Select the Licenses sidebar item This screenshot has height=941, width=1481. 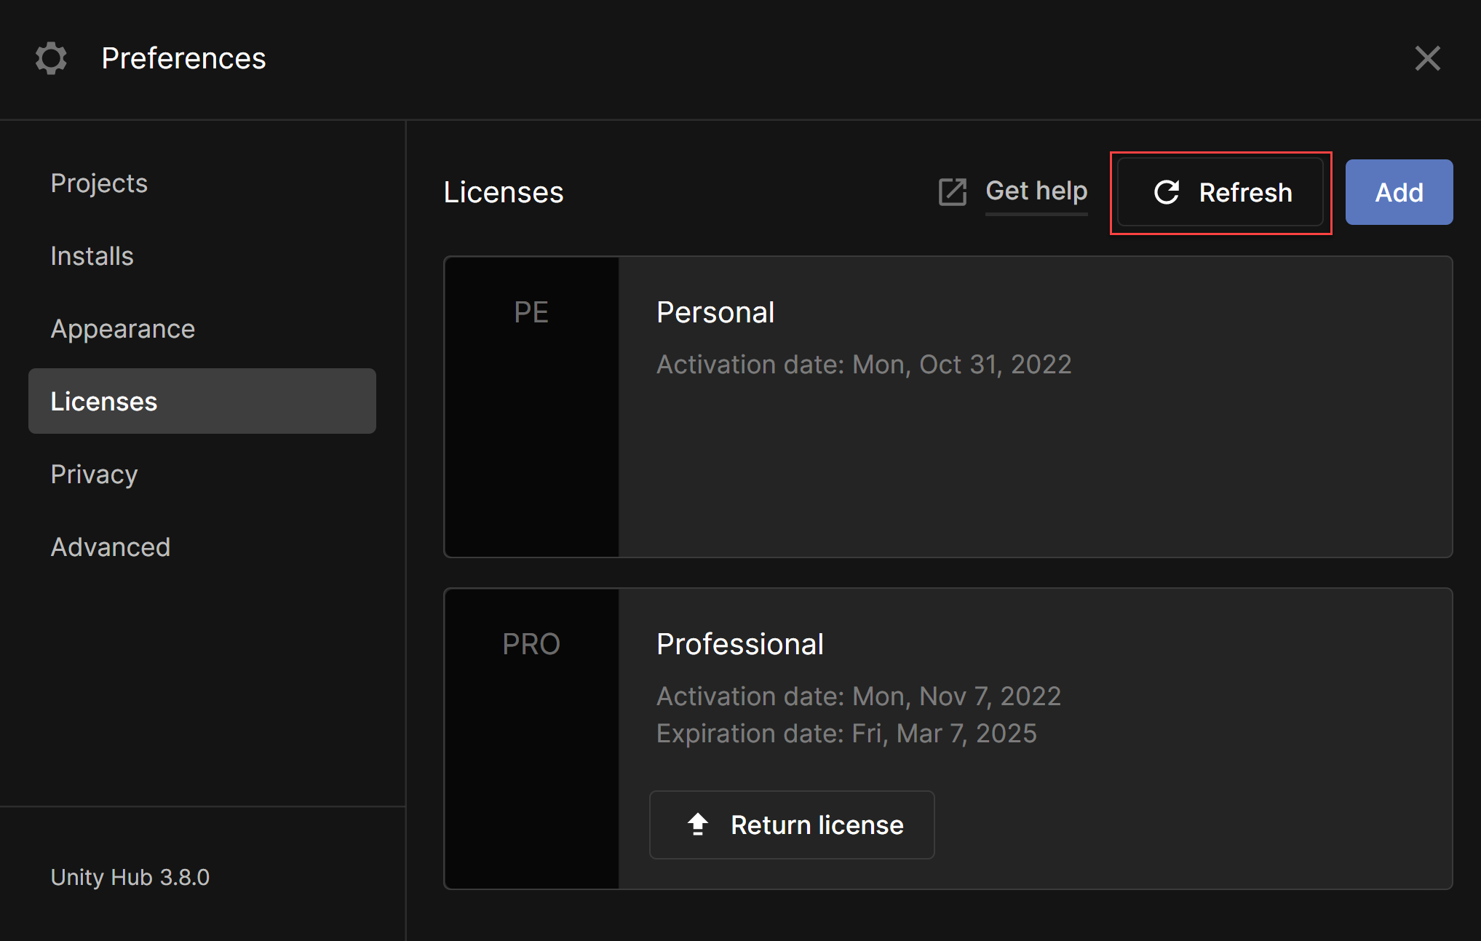tap(202, 401)
